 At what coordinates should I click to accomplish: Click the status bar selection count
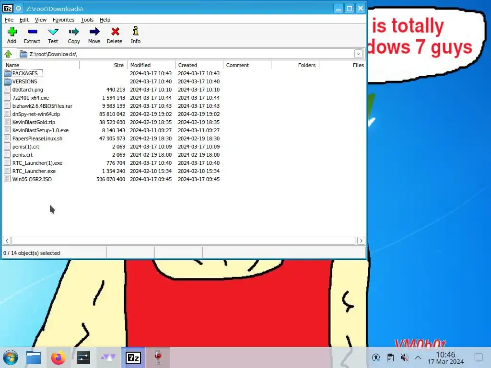(32, 253)
